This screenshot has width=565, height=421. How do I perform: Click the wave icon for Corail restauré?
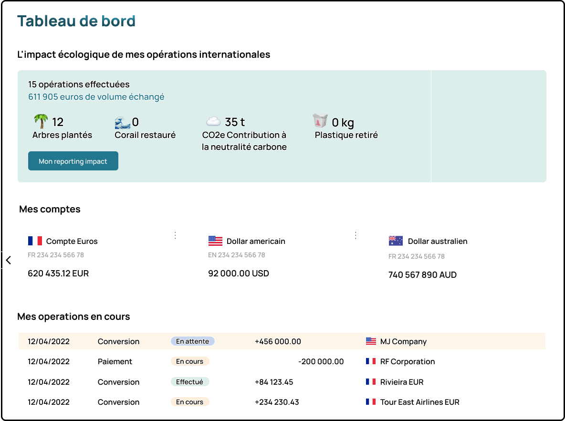click(123, 123)
